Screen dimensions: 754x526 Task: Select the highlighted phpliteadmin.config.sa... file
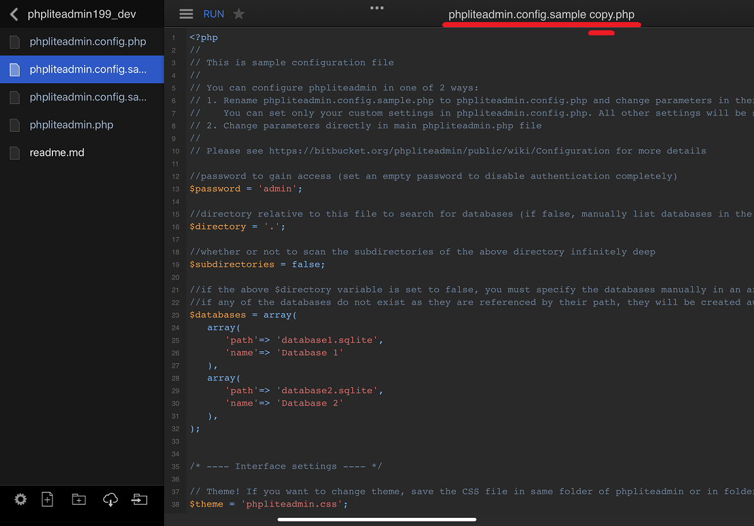point(81,69)
